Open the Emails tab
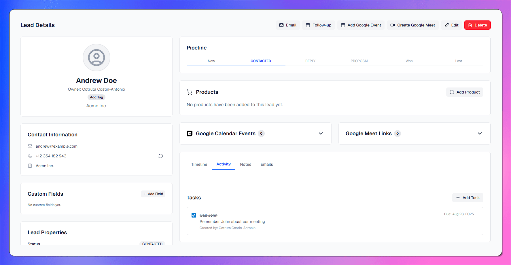This screenshot has width=511, height=265. click(267, 164)
